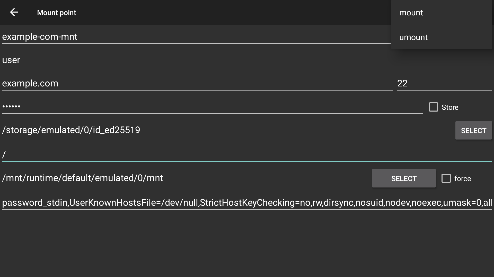494x277 pixels.
Task: Enable the Store password checkbox
Action: (x=433, y=107)
